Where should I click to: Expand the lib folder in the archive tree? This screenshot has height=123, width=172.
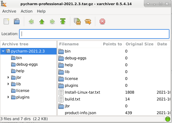(x=8, y=84)
